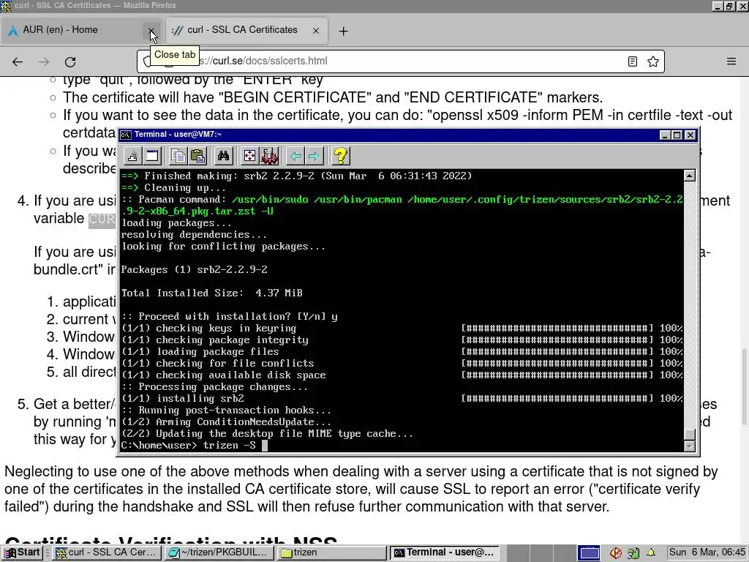Select Terminal taskbar button
The height and width of the screenshot is (562, 749).
[x=445, y=552]
